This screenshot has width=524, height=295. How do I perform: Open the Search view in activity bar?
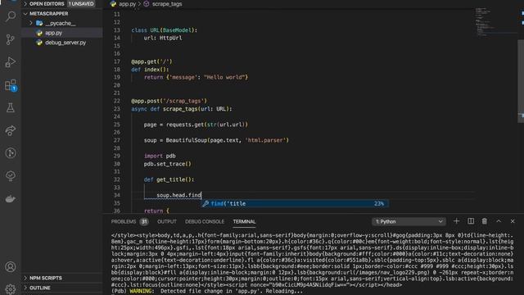click(x=11, y=16)
